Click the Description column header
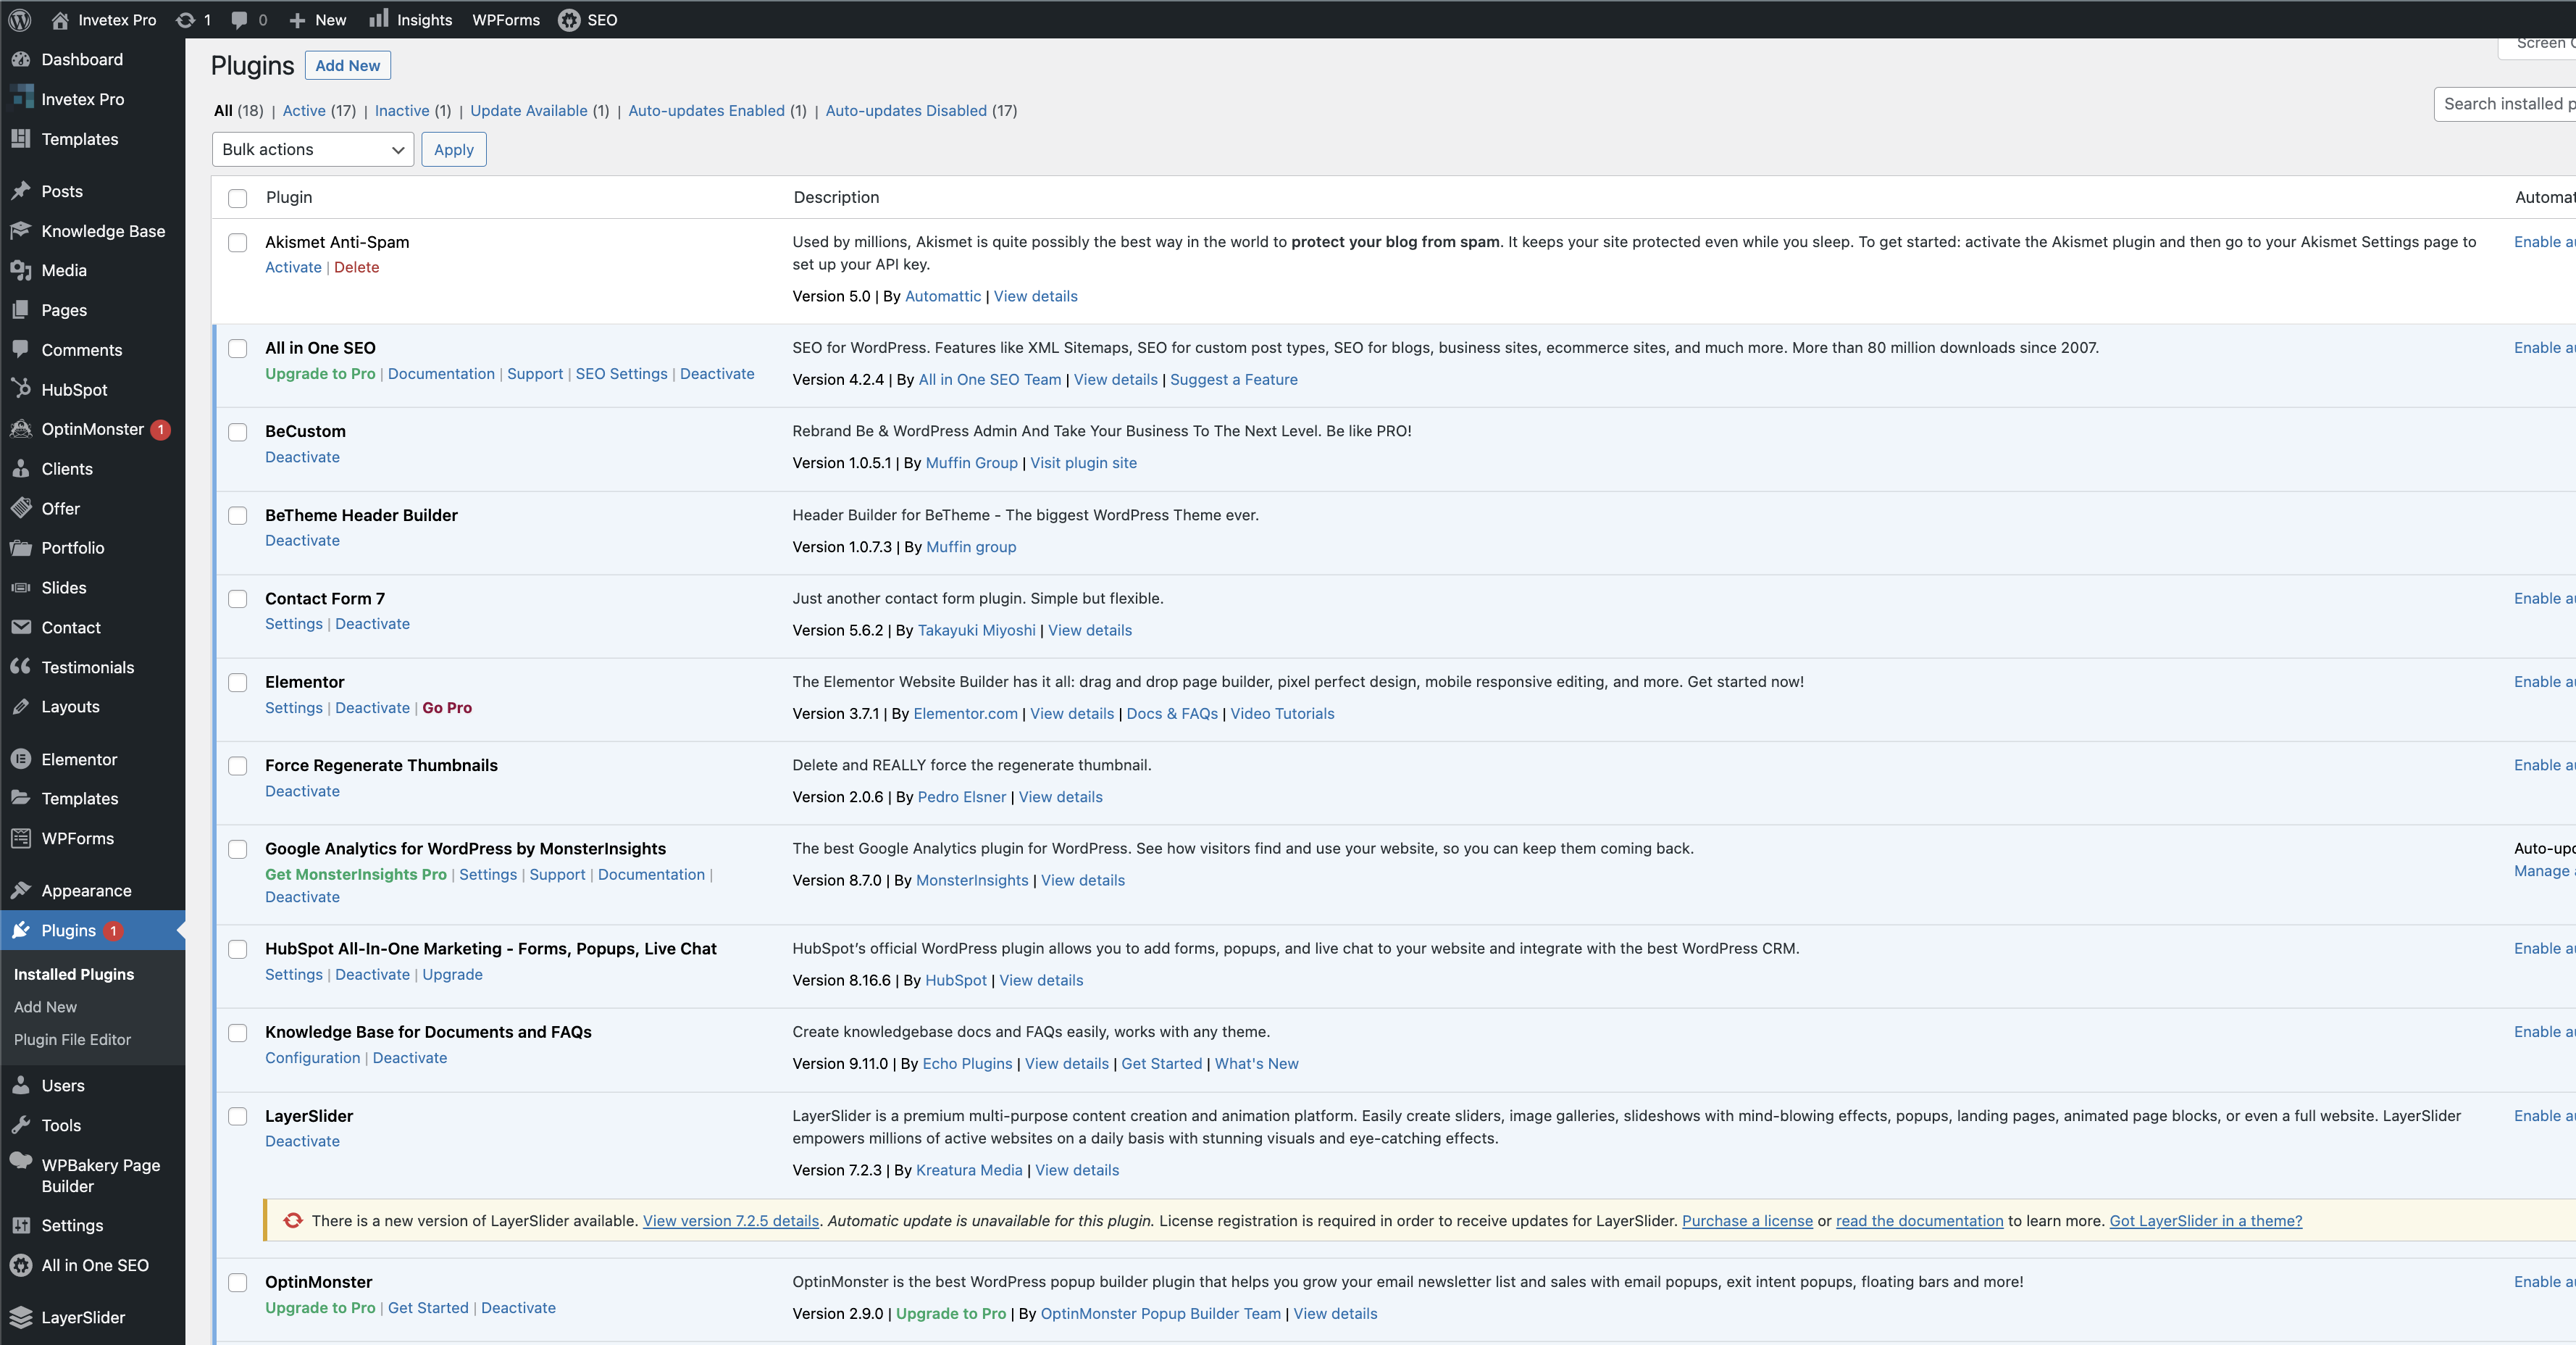This screenshot has width=2576, height=1345. pos(836,197)
